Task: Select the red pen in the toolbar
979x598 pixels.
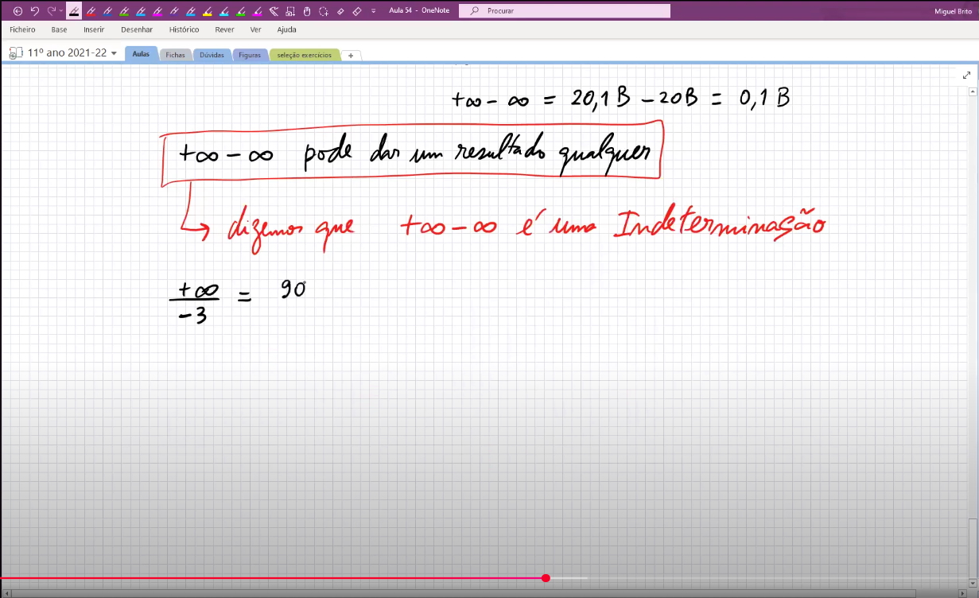Action: pos(91,11)
